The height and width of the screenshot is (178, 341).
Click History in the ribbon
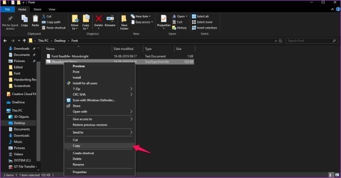pyautogui.click(x=179, y=28)
